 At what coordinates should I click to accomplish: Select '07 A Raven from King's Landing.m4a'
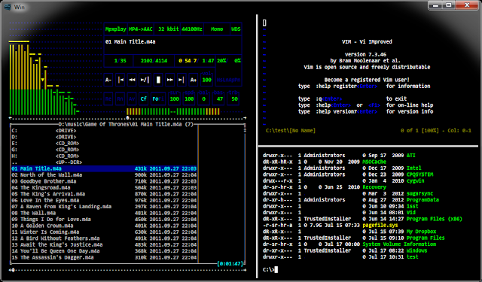pyautogui.click(x=104, y=207)
